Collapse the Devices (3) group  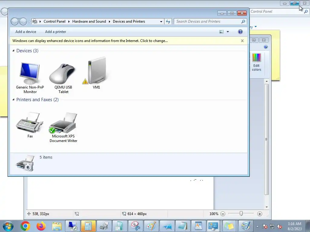(13, 51)
